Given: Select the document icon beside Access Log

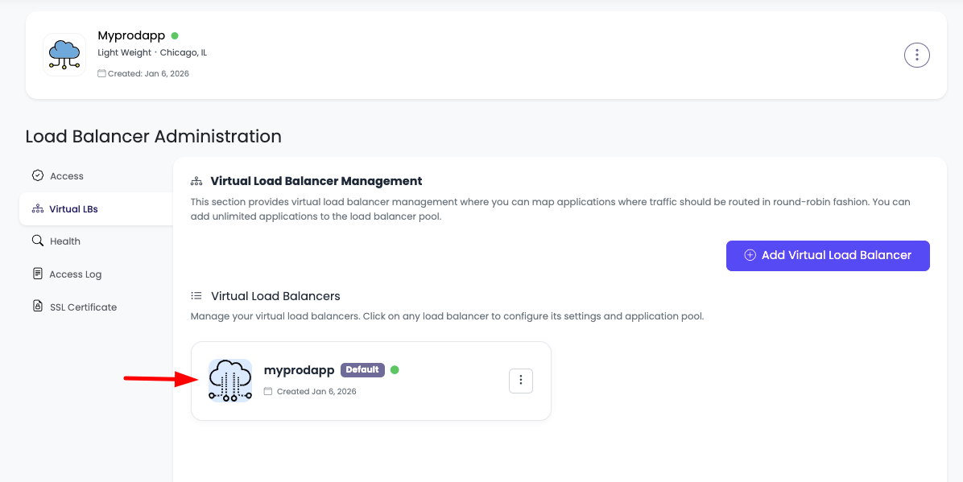Looking at the screenshot, I should click(x=38, y=274).
